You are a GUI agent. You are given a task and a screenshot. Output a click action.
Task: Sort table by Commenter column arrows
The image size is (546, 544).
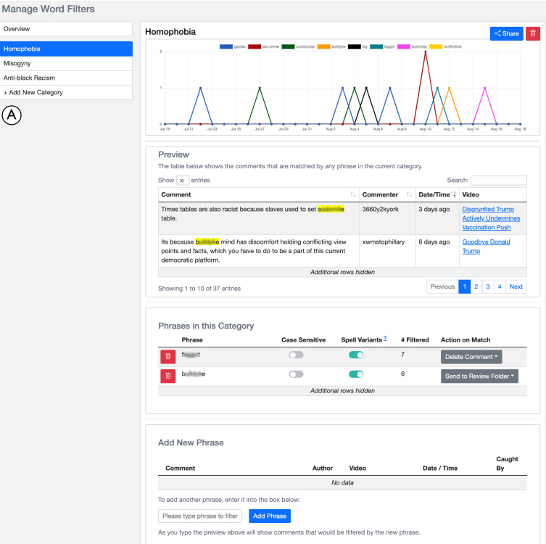(409, 194)
